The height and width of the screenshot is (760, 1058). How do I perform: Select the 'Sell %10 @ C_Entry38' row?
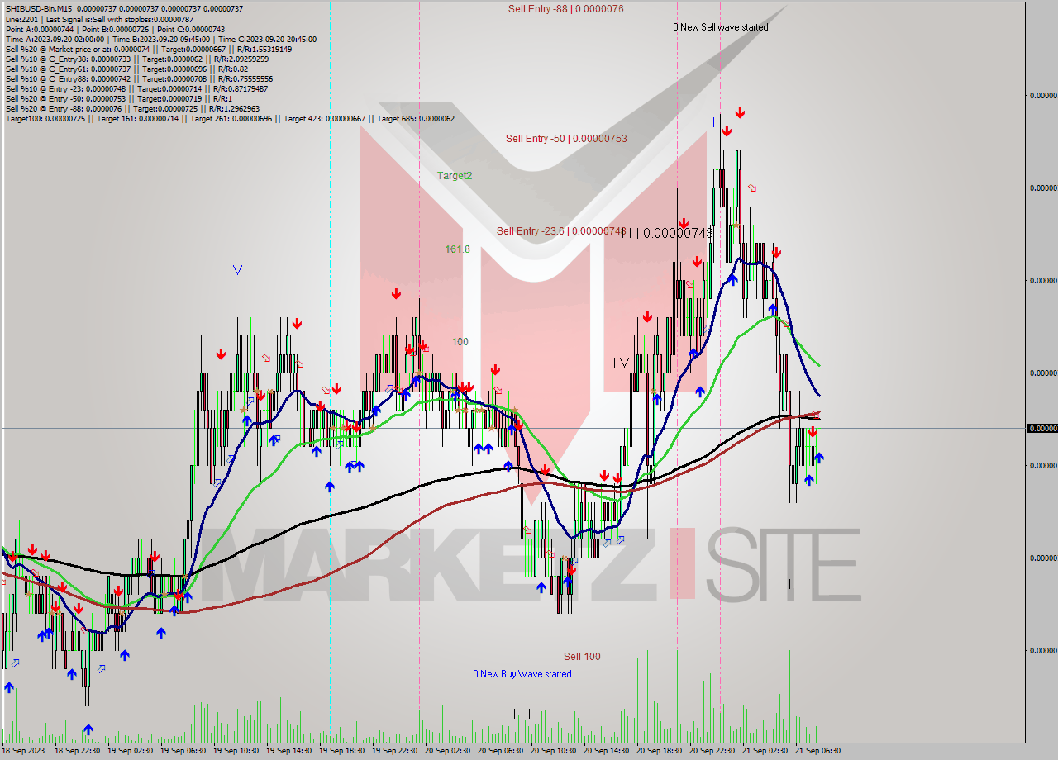[x=137, y=59]
